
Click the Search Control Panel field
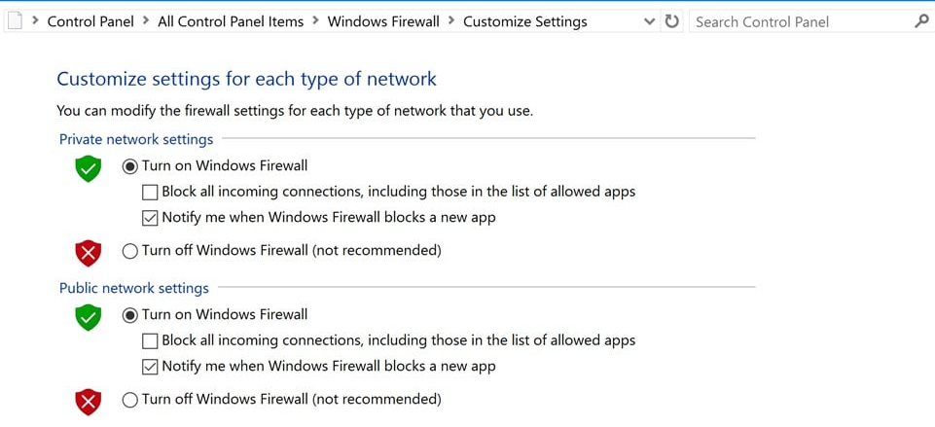click(798, 21)
